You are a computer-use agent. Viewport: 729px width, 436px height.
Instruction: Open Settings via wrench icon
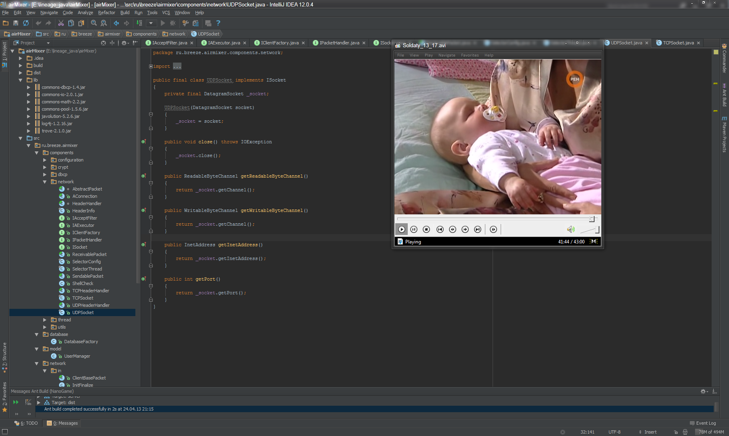[185, 23]
